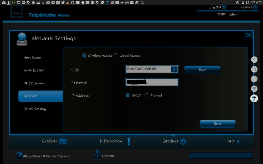
Task: Select the Wired Access radio button
Action: click(x=116, y=55)
